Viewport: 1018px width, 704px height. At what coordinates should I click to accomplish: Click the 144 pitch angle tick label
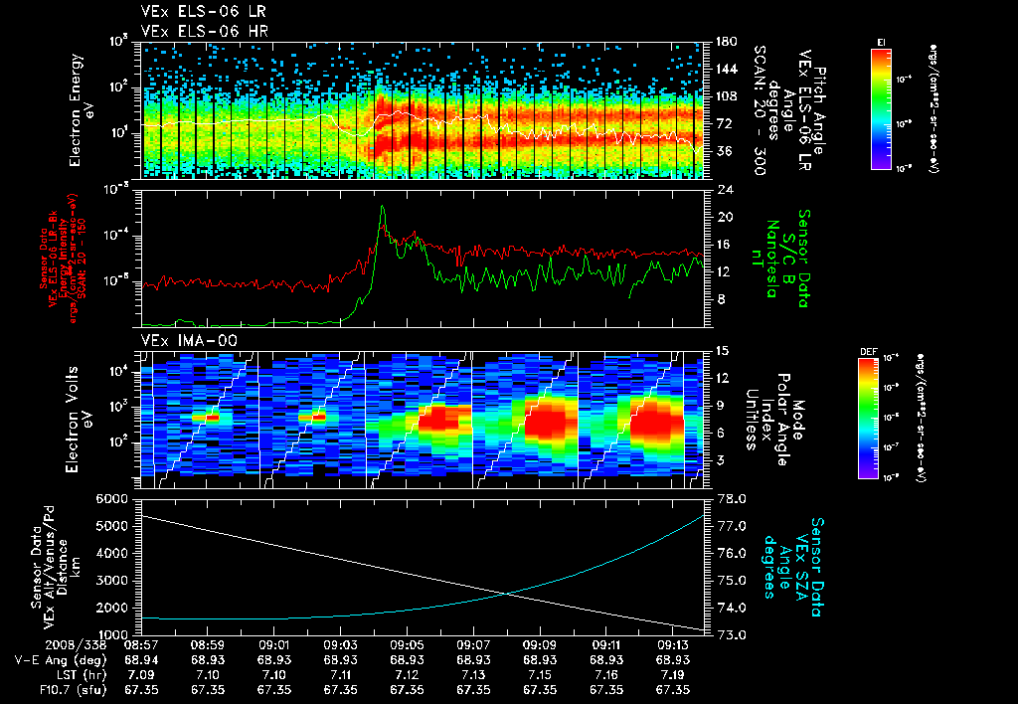pyautogui.click(x=726, y=69)
